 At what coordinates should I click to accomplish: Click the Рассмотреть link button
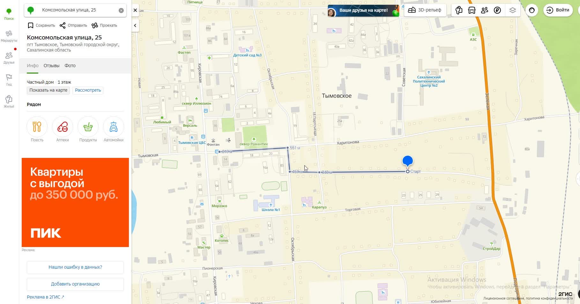[88, 90]
